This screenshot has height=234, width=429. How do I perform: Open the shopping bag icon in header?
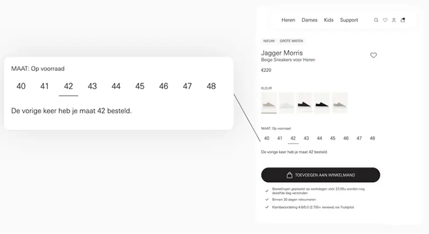click(x=403, y=20)
